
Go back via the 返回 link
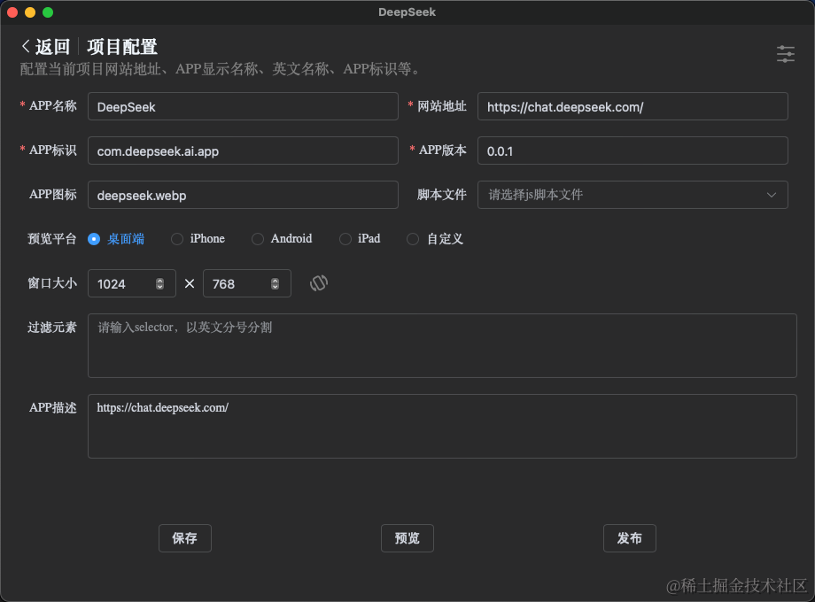coord(52,47)
